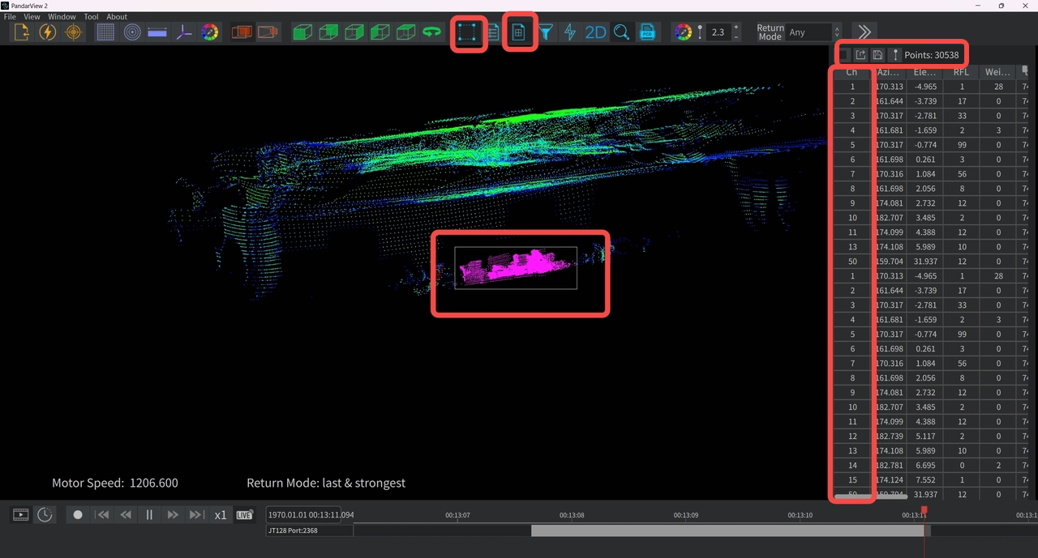Click the magnifier search icon
Image resolution: width=1038 pixels, height=558 pixels.
(x=621, y=32)
